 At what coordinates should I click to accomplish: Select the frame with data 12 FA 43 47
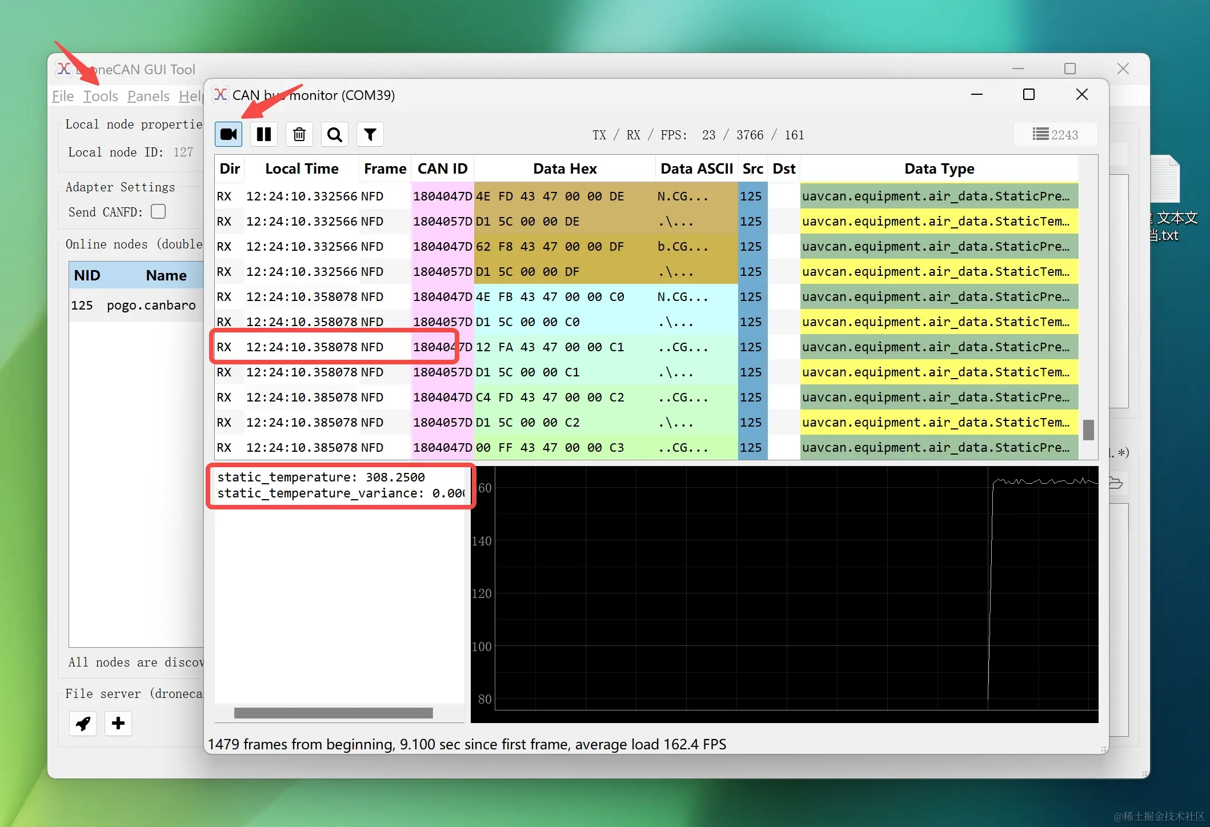(548, 347)
